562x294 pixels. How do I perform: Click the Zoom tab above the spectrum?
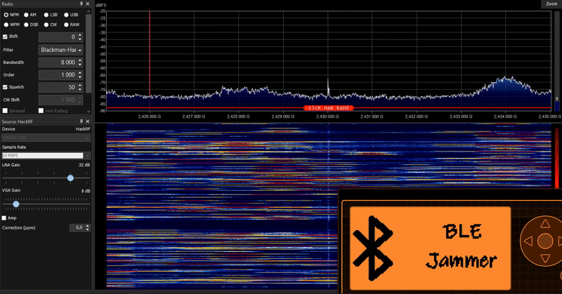[551, 4]
